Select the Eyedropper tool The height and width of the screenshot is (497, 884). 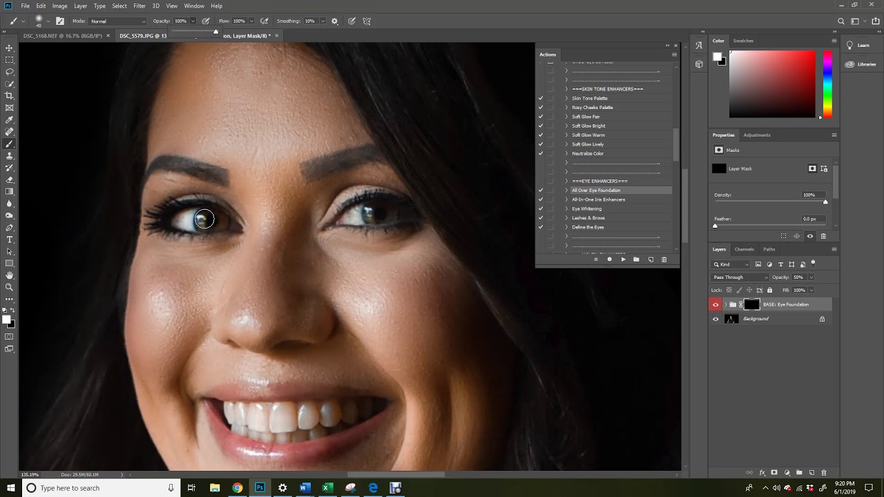pos(10,119)
